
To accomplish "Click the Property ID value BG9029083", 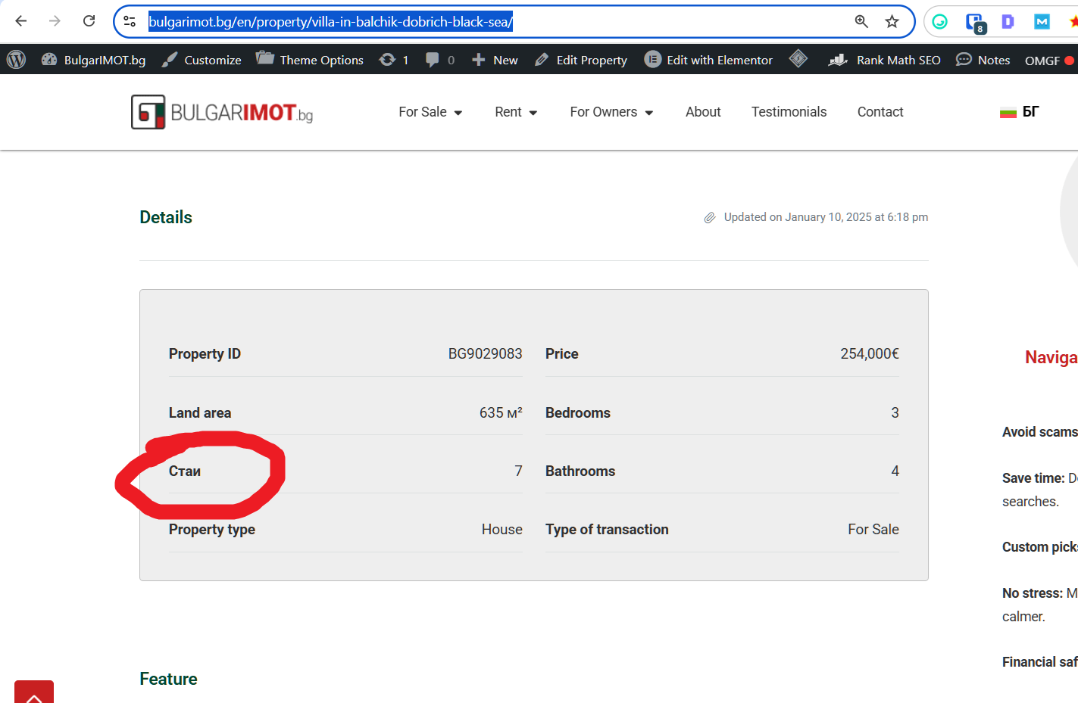I will pos(485,353).
